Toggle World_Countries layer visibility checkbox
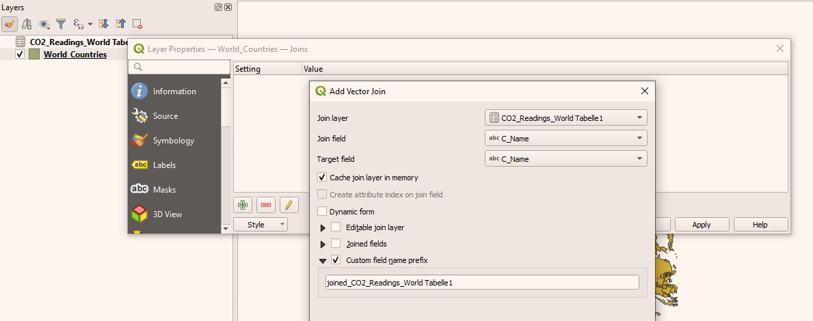The height and width of the screenshot is (321, 813). [x=20, y=55]
